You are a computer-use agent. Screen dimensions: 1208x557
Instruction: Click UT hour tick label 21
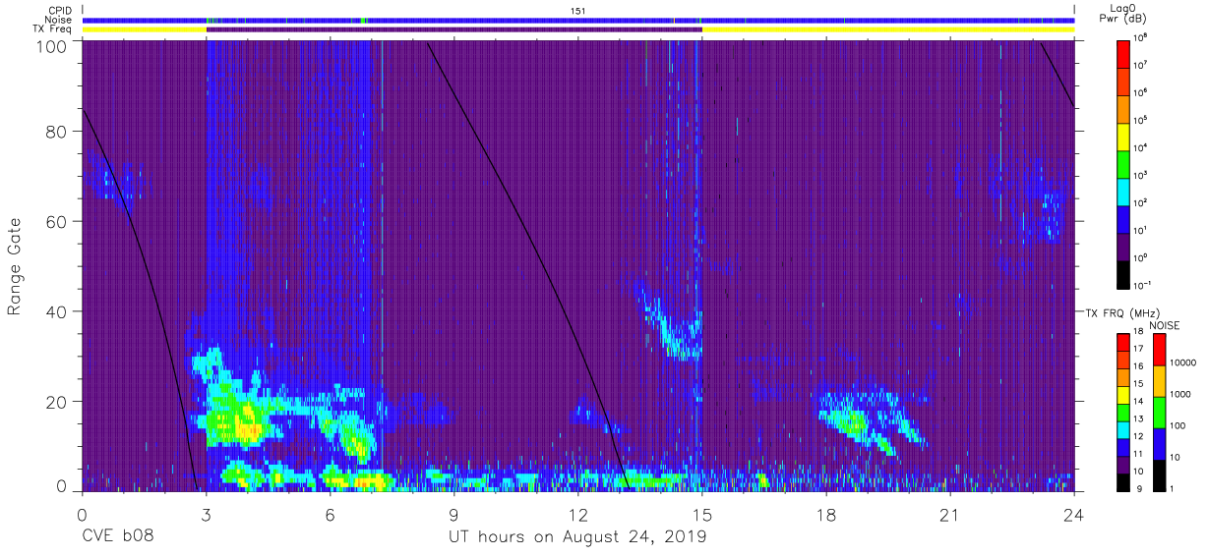949,514
